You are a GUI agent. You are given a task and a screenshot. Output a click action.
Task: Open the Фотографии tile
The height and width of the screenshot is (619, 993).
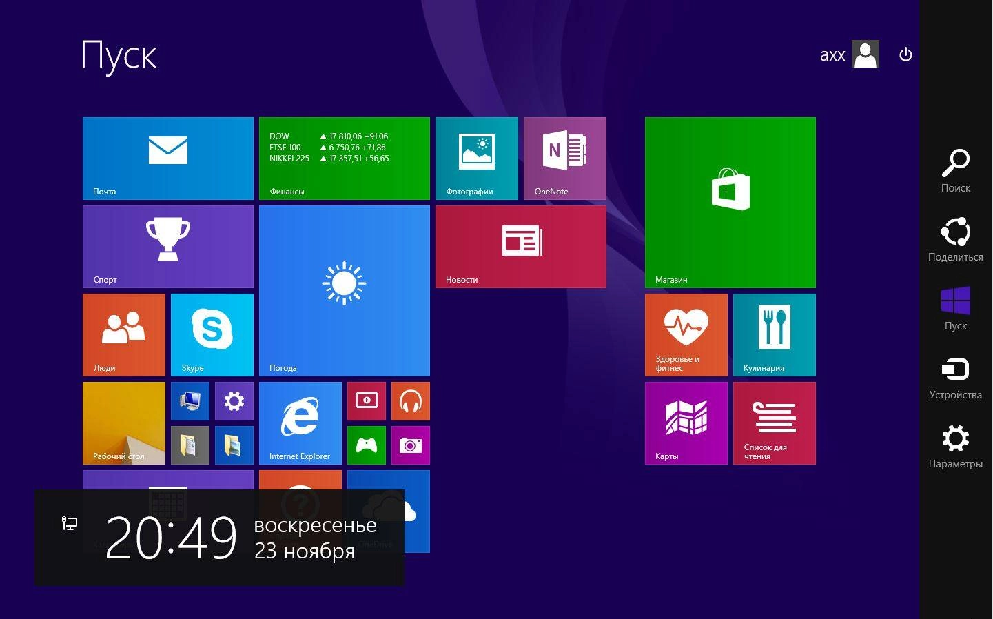[x=477, y=159]
